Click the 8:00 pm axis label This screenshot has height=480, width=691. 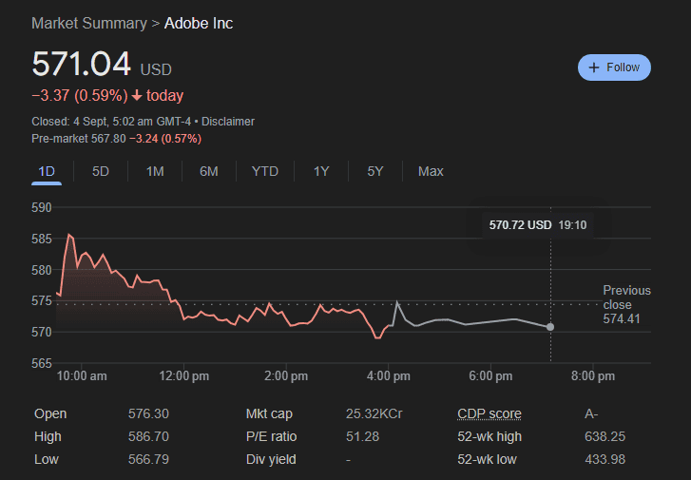tap(593, 376)
